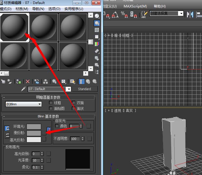Assign material to selection icon
This screenshot has height=175, width=202.
click(x=19, y=81)
